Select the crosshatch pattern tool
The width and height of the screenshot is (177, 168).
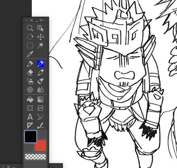coord(30,90)
